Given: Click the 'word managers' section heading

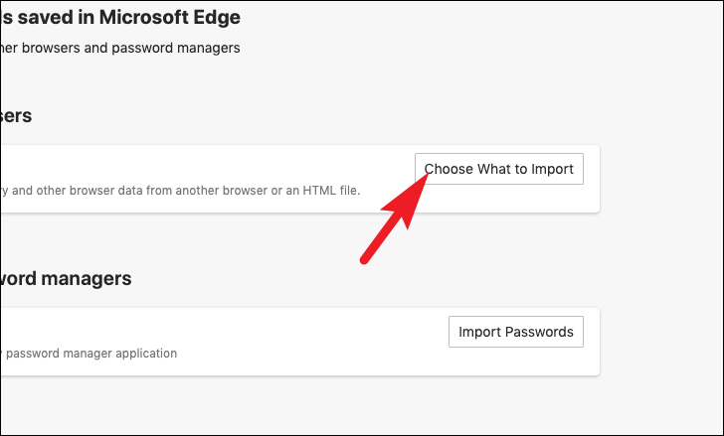Looking at the screenshot, I should coord(66,279).
